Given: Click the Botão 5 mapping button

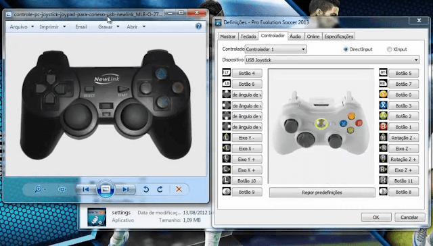Looking at the screenshot, I should pyautogui.click(x=403, y=73).
